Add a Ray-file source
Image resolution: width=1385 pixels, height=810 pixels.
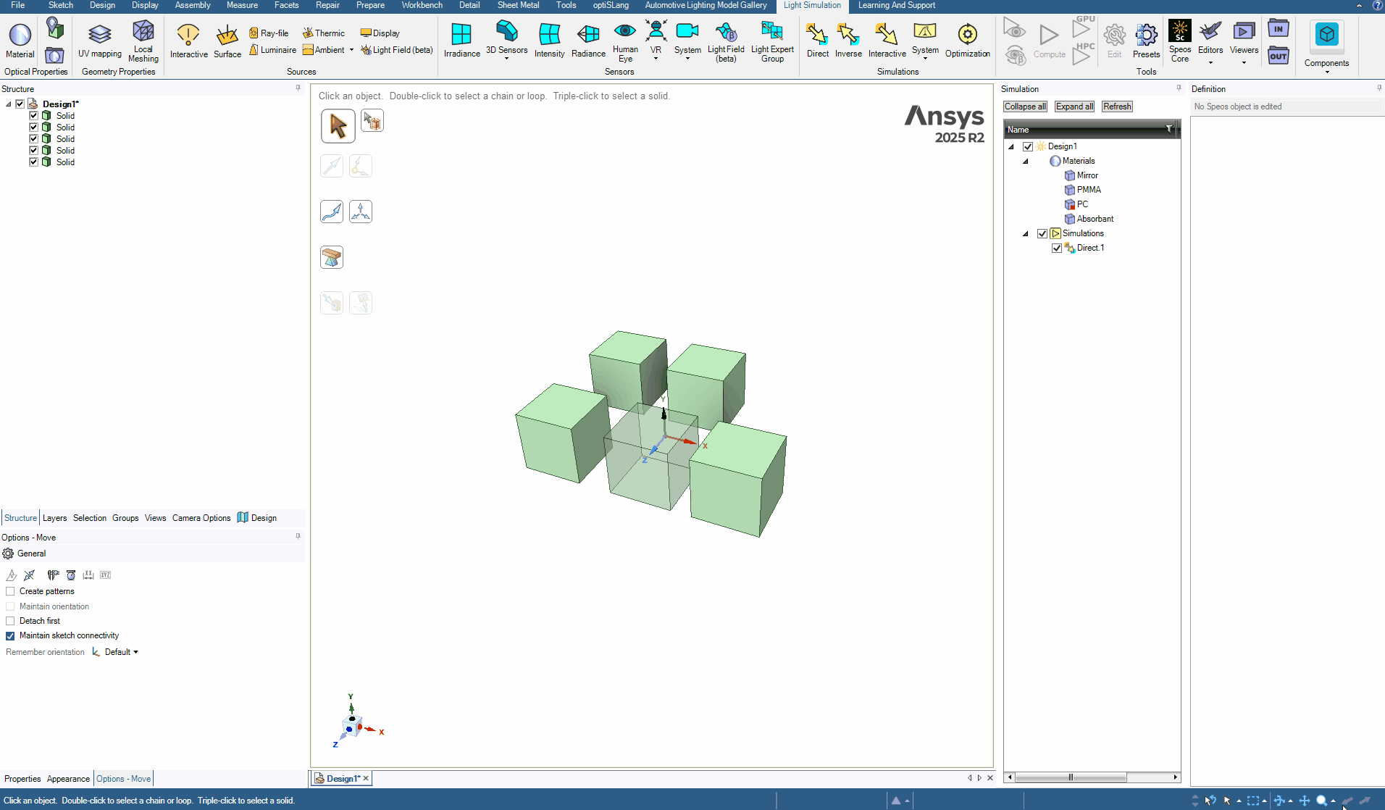pos(269,33)
